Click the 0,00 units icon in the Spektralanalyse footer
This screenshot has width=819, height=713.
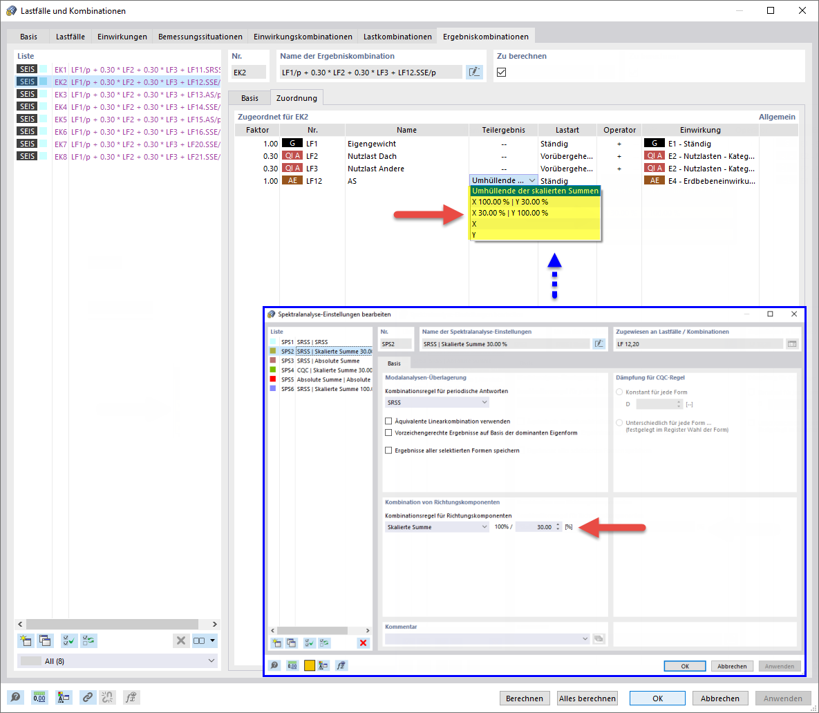(292, 665)
